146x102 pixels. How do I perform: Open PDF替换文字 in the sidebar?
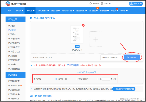pyautogui.click(x=14, y=81)
